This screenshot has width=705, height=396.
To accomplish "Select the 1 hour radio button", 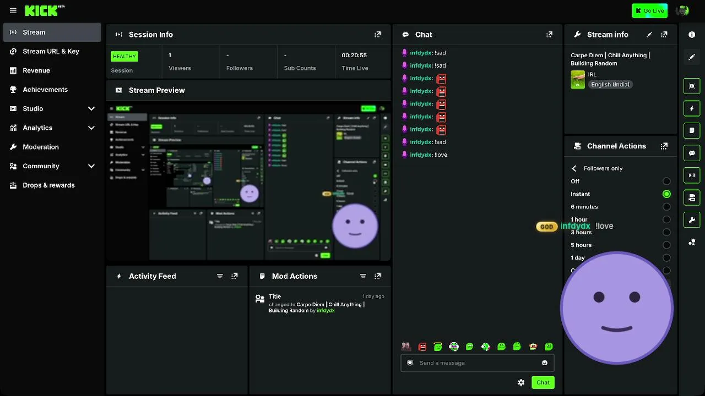I will (x=666, y=219).
